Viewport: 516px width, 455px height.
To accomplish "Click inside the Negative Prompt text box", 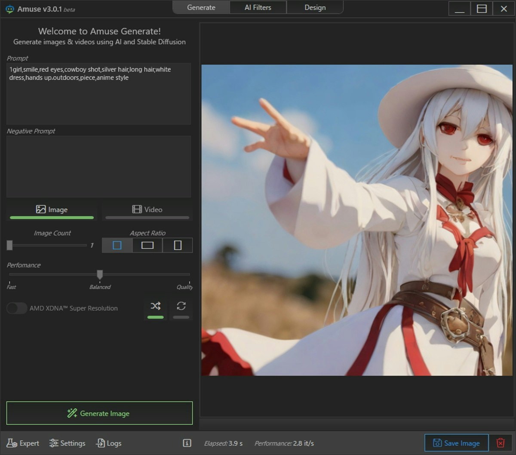I will click(98, 166).
